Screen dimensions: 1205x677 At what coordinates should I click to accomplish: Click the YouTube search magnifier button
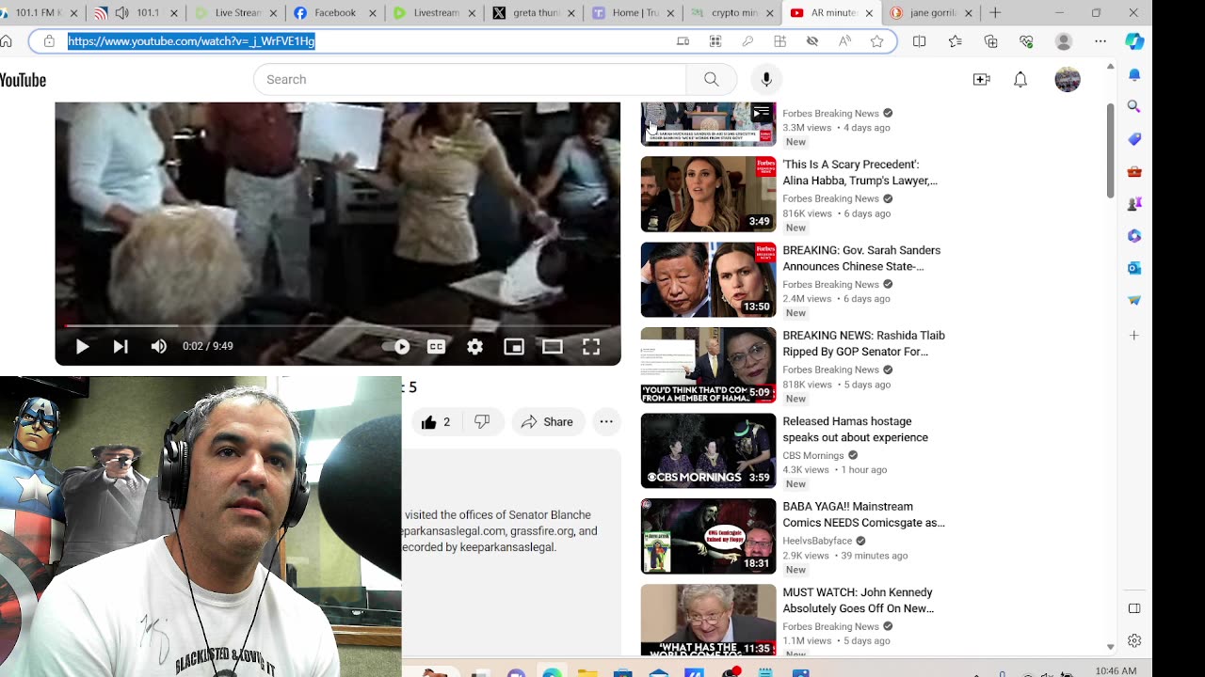tap(712, 79)
